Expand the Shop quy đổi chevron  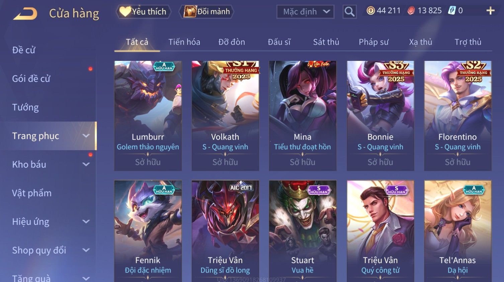[x=86, y=250]
